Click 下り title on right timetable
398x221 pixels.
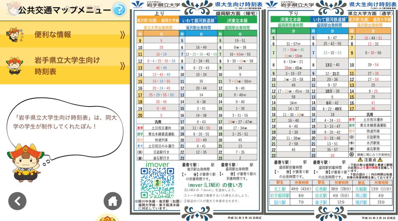293,13
